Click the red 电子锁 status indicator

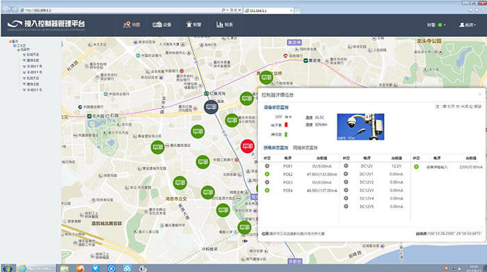tap(286, 125)
